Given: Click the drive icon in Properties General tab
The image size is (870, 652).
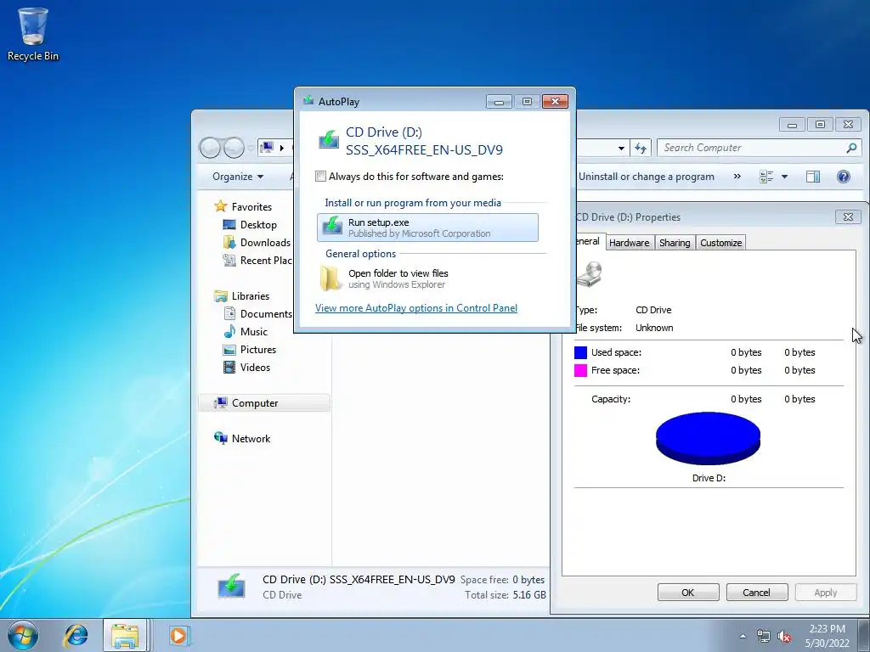Looking at the screenshot, I should point(590,274).
